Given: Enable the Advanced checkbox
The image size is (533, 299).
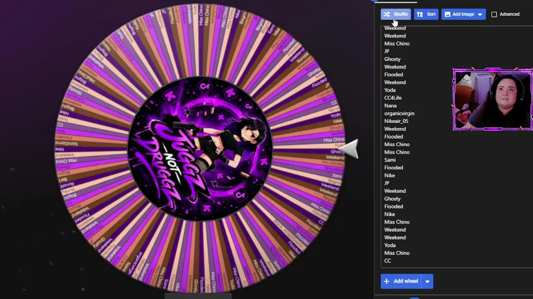Looking at the screenshot, I should [x=494, y=15].
